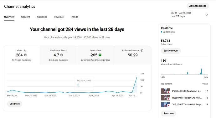
Task: Open the Poor hello kitty video thumbnail
Action: [166, 91]
